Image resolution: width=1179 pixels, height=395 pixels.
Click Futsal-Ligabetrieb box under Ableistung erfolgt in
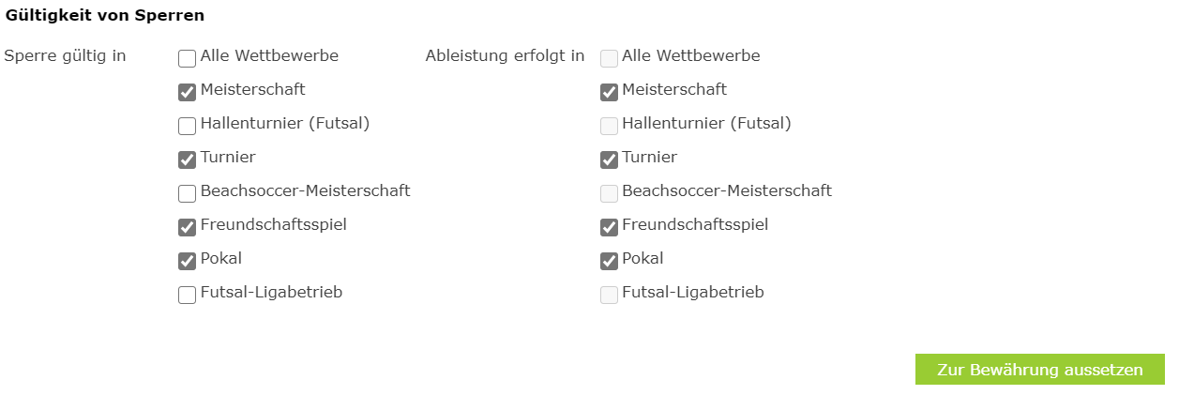point(609,295)
